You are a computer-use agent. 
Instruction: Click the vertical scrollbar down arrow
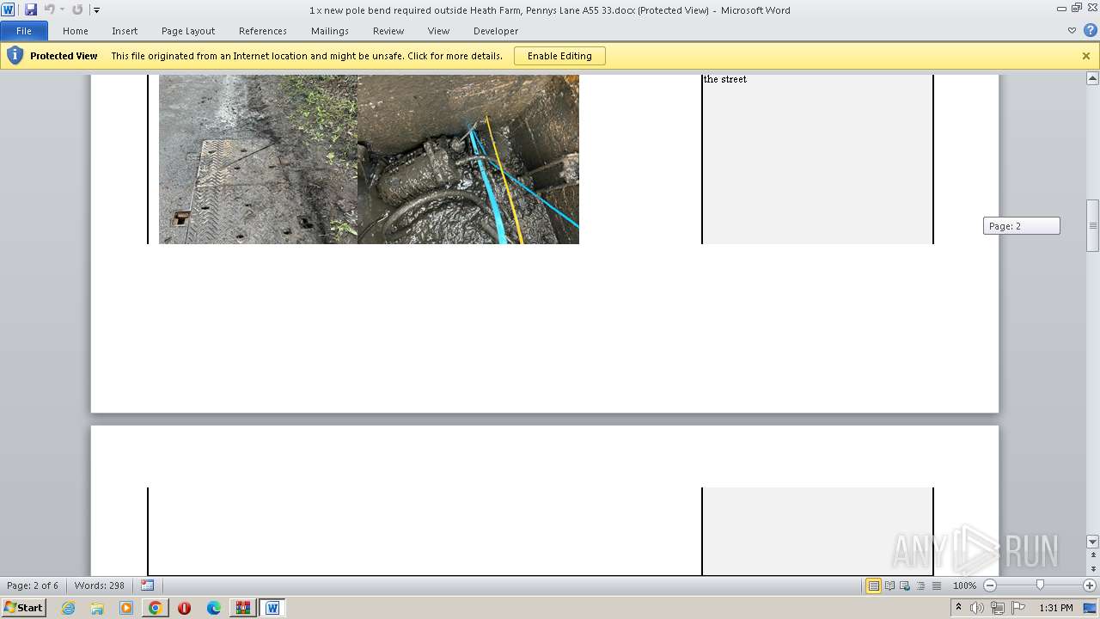tap(1092, 542)
